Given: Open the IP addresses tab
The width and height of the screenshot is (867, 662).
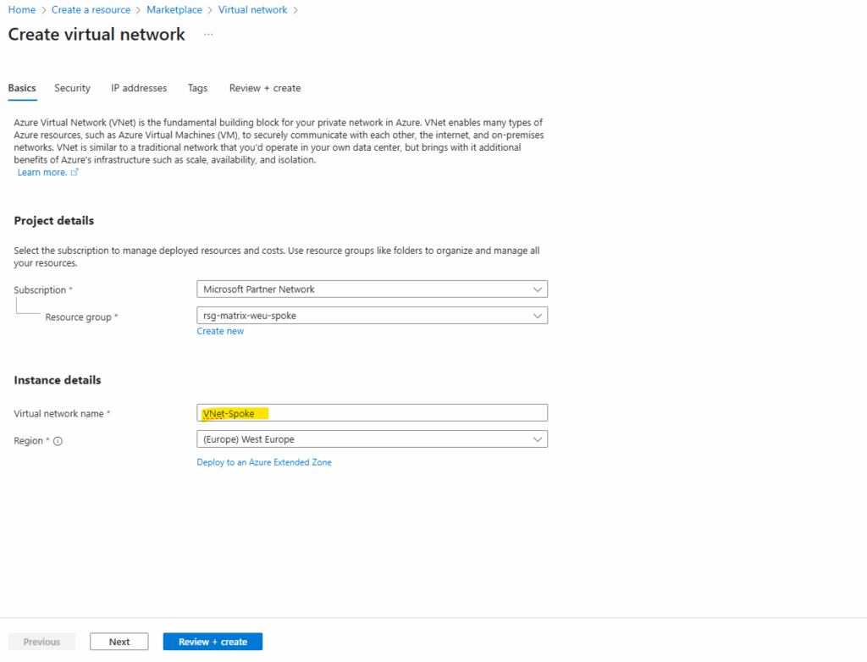Looking at the screenshot, I should (139, 88).
